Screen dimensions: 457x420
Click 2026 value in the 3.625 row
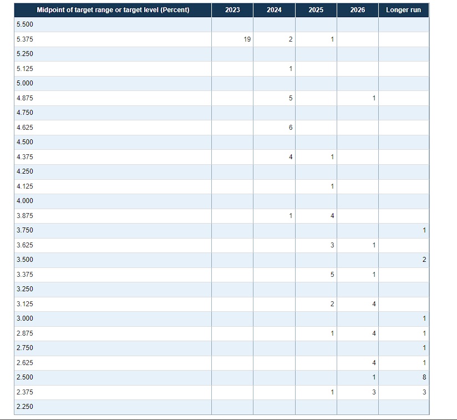[374, 245]
